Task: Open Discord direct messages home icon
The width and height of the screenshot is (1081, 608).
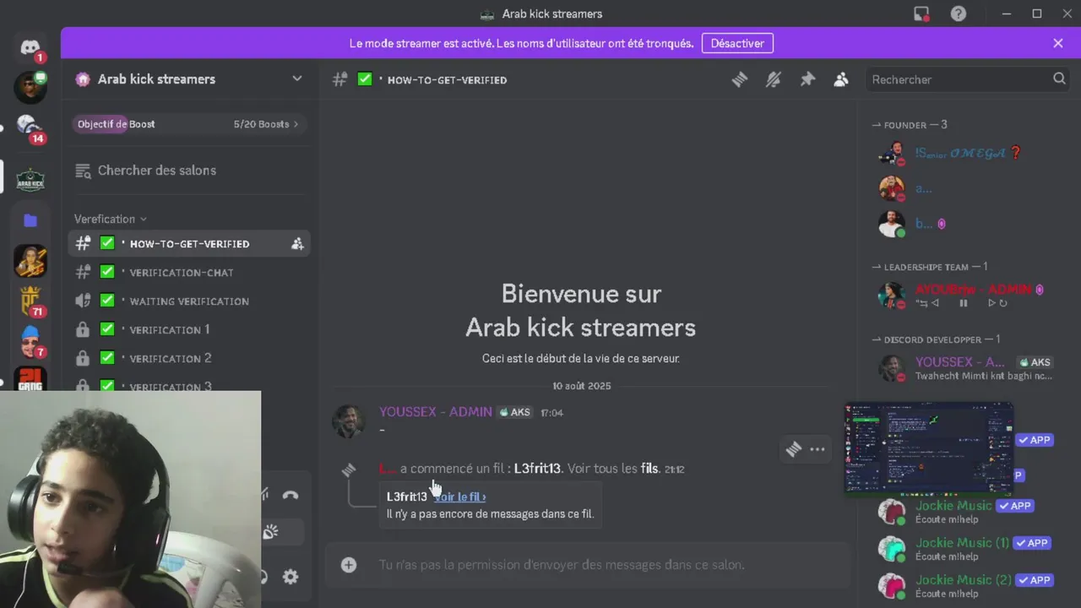Action: click(x=30, y=47)
